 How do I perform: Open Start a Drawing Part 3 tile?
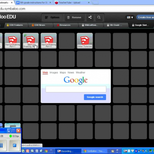coord(49,41)
